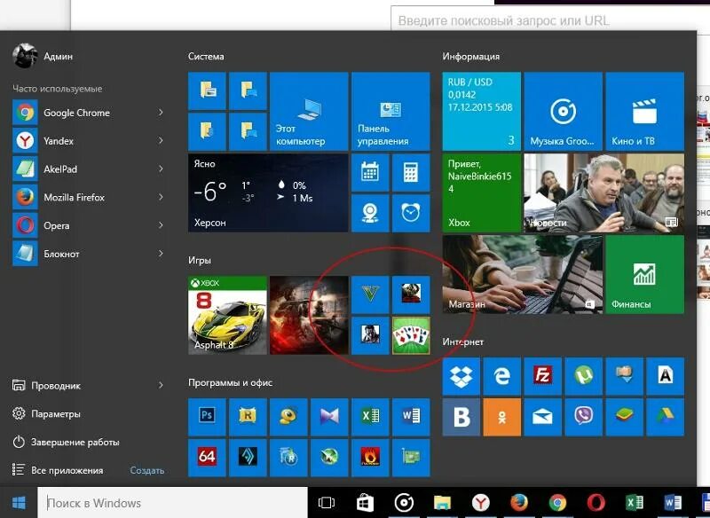The height and width of the screenshot is (518, 710).
Task: Expand Mozilla Firefox jump list arrow
Action: [161, 197]
